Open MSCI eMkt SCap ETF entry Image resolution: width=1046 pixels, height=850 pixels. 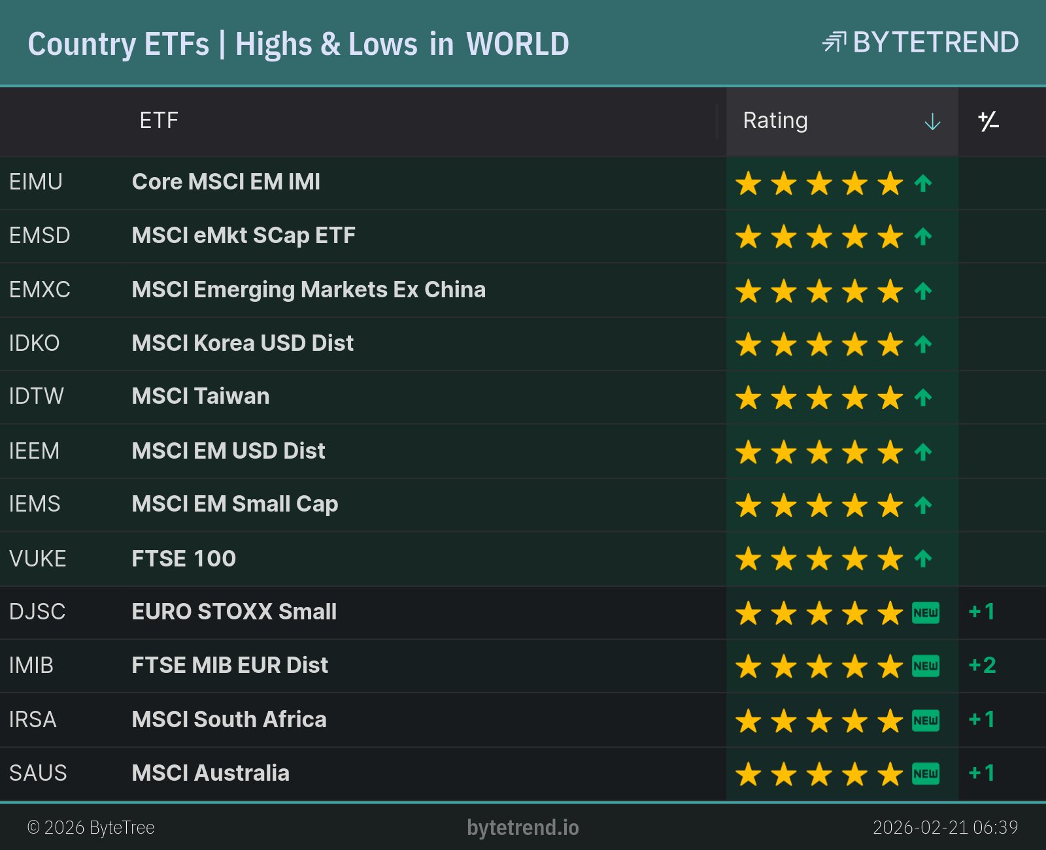tap(244, 236)
